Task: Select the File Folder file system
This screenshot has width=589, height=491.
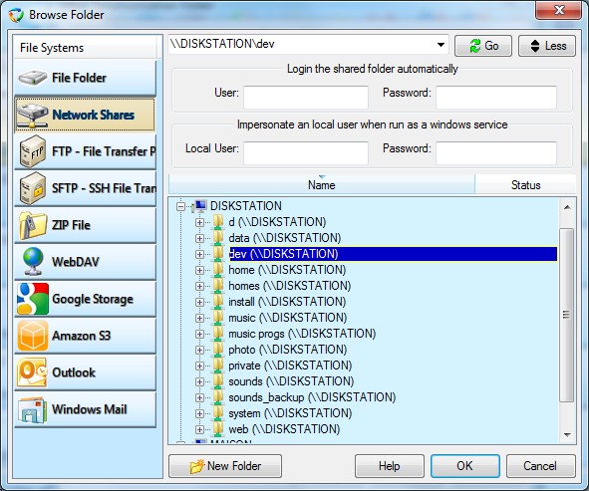Action: [86, 78]
